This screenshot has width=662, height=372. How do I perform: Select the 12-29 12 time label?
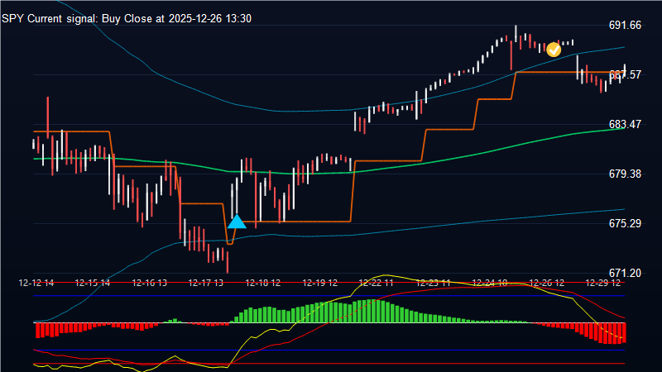(x=603, y=283)
